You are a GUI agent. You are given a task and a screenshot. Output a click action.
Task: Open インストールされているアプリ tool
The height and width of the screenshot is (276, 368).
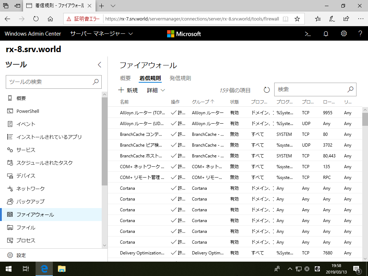[x=51, y=137]
